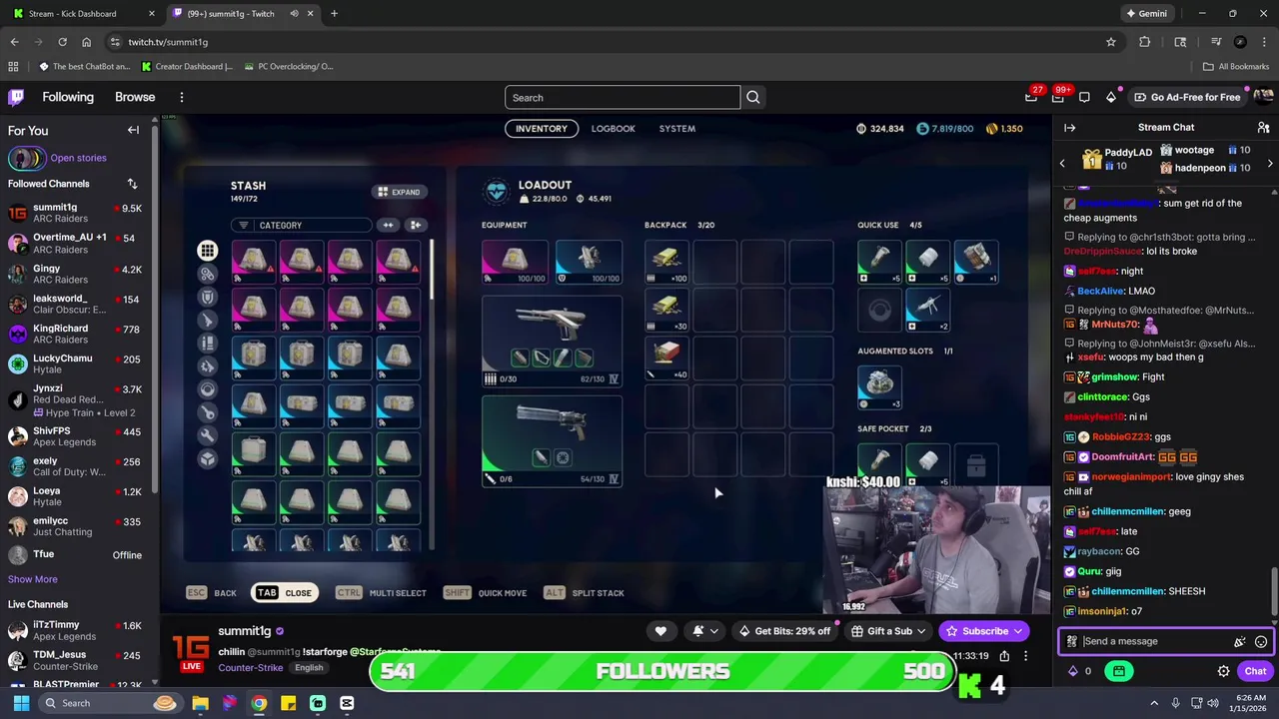Open emilycc Just Chatting channel
The image size is (1279, 719).
point(75,526)
